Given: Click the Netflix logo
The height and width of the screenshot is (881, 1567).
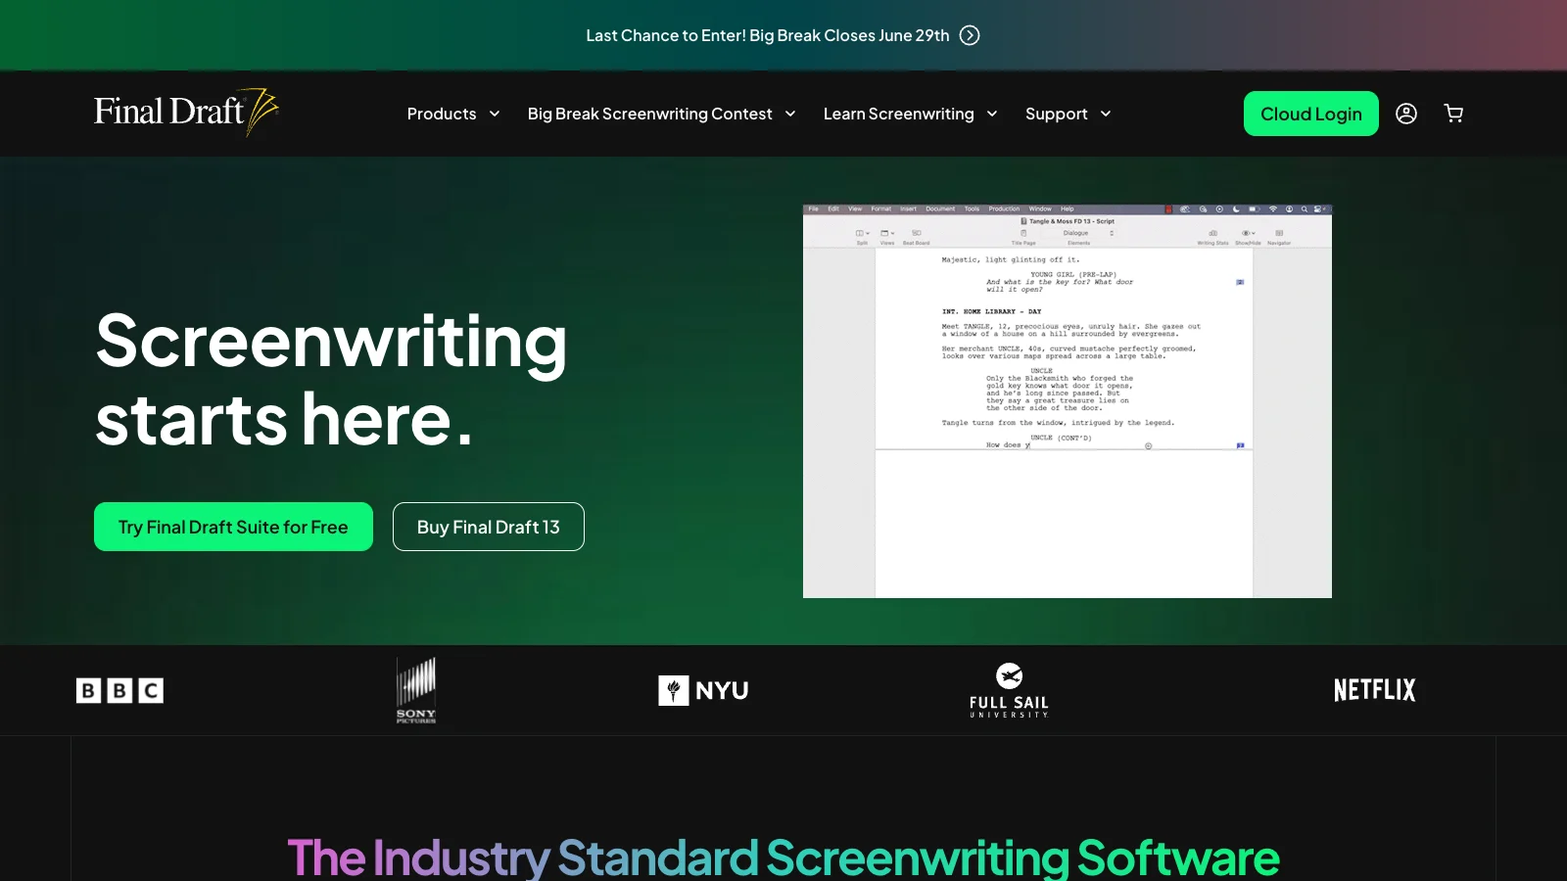Looking at the screenshot, I should [x=1375, y=690].
